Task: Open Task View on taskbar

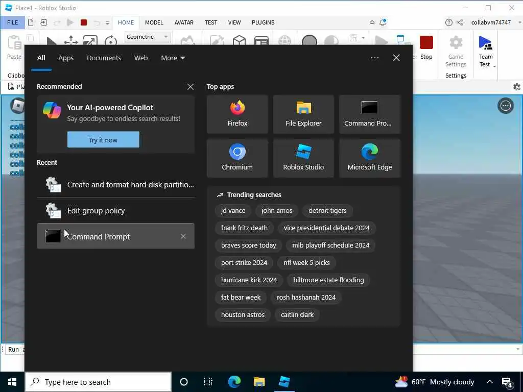Action: point(208,382)
